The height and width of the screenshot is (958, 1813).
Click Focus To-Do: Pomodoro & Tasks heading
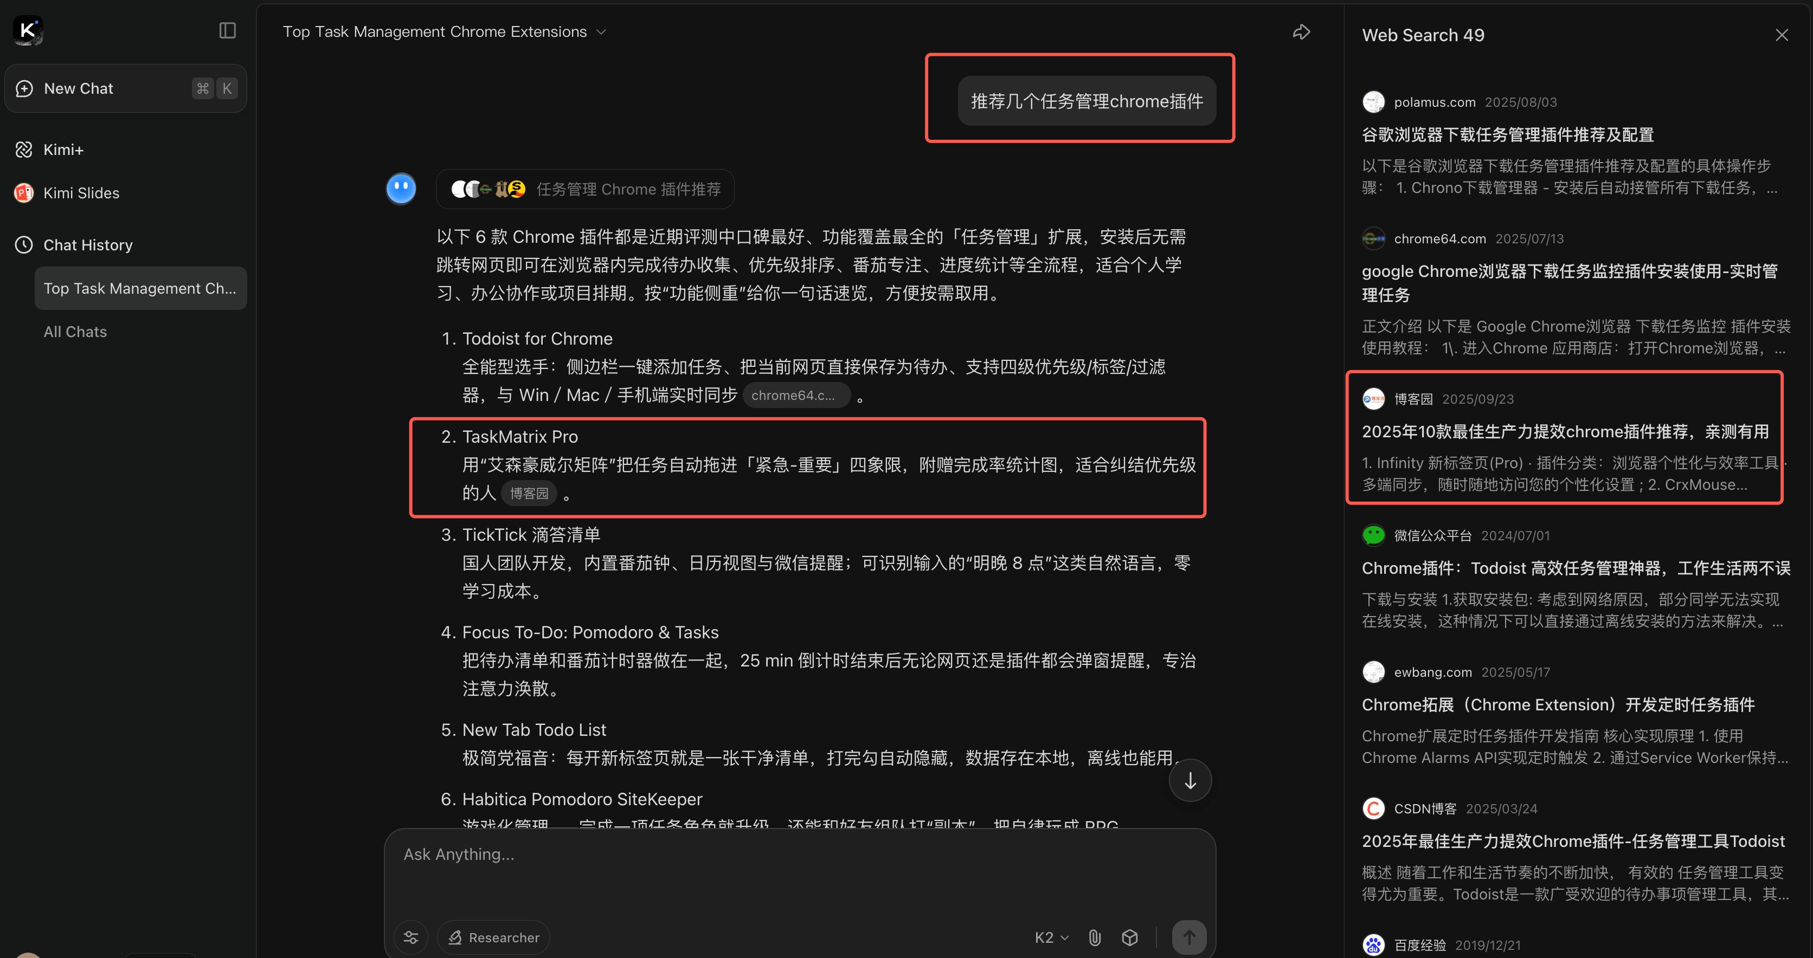point(590,632)
